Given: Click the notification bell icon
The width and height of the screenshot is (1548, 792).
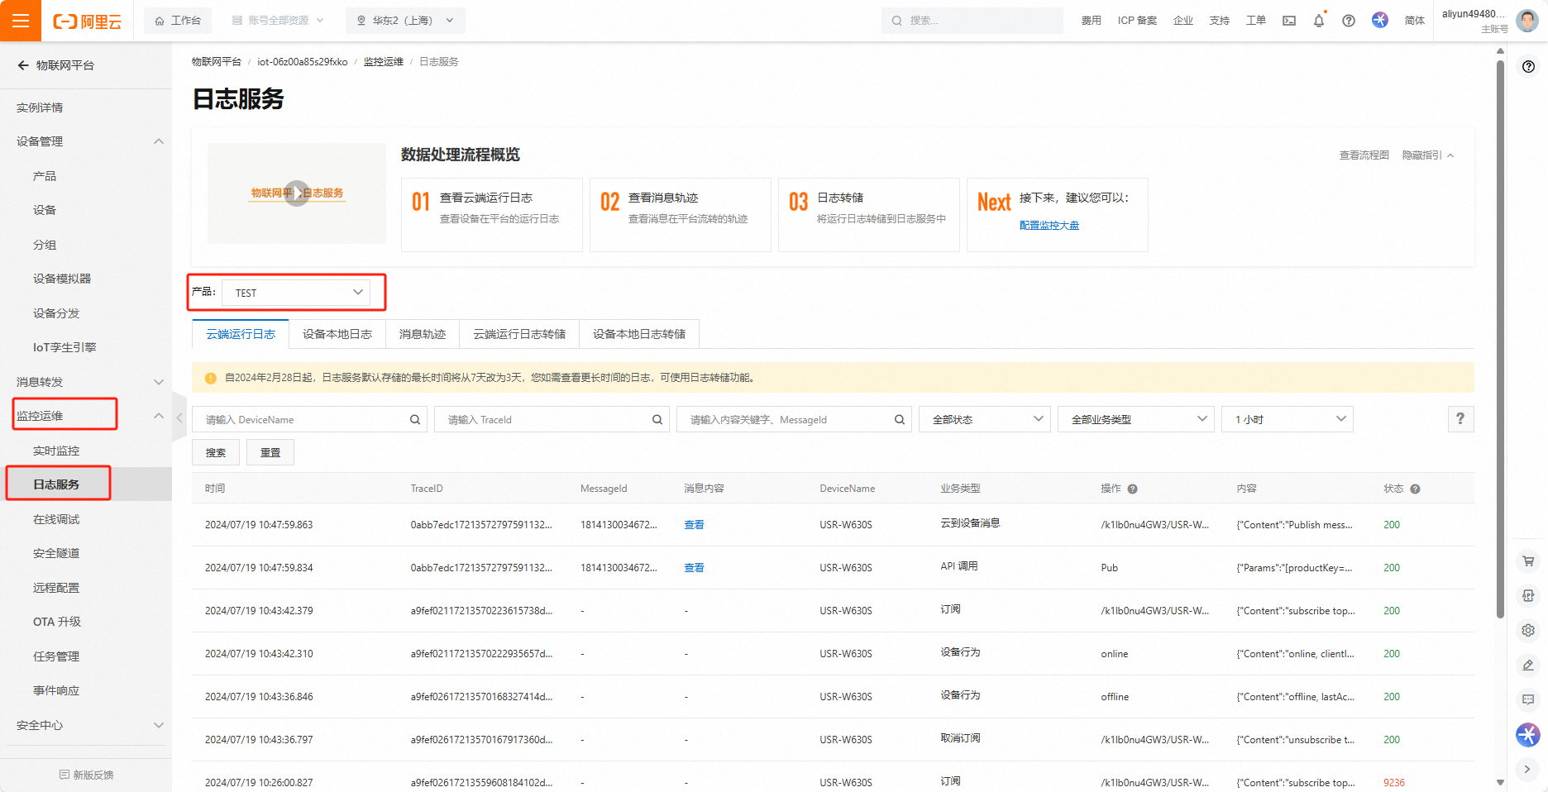Looking at the screenshot, I should tap(1318, 21).
